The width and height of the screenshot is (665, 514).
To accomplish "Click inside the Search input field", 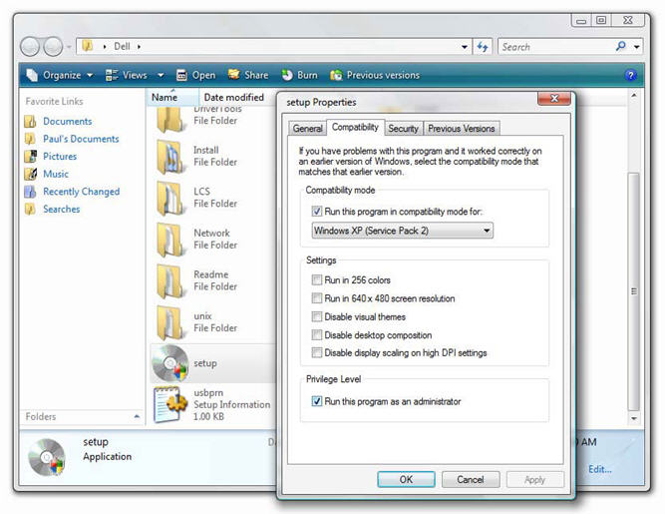I will point(553,47).
